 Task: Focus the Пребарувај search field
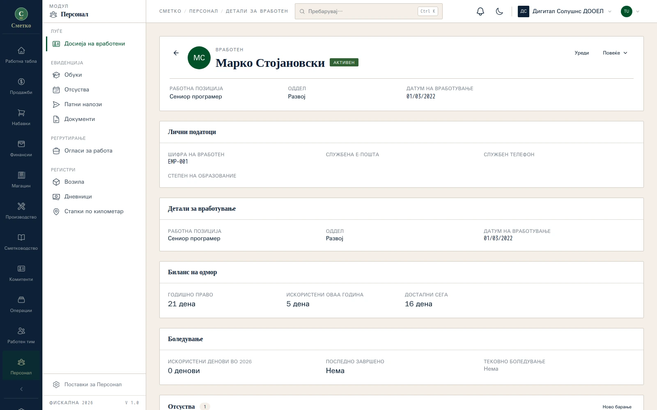click(x=368, y=11)
